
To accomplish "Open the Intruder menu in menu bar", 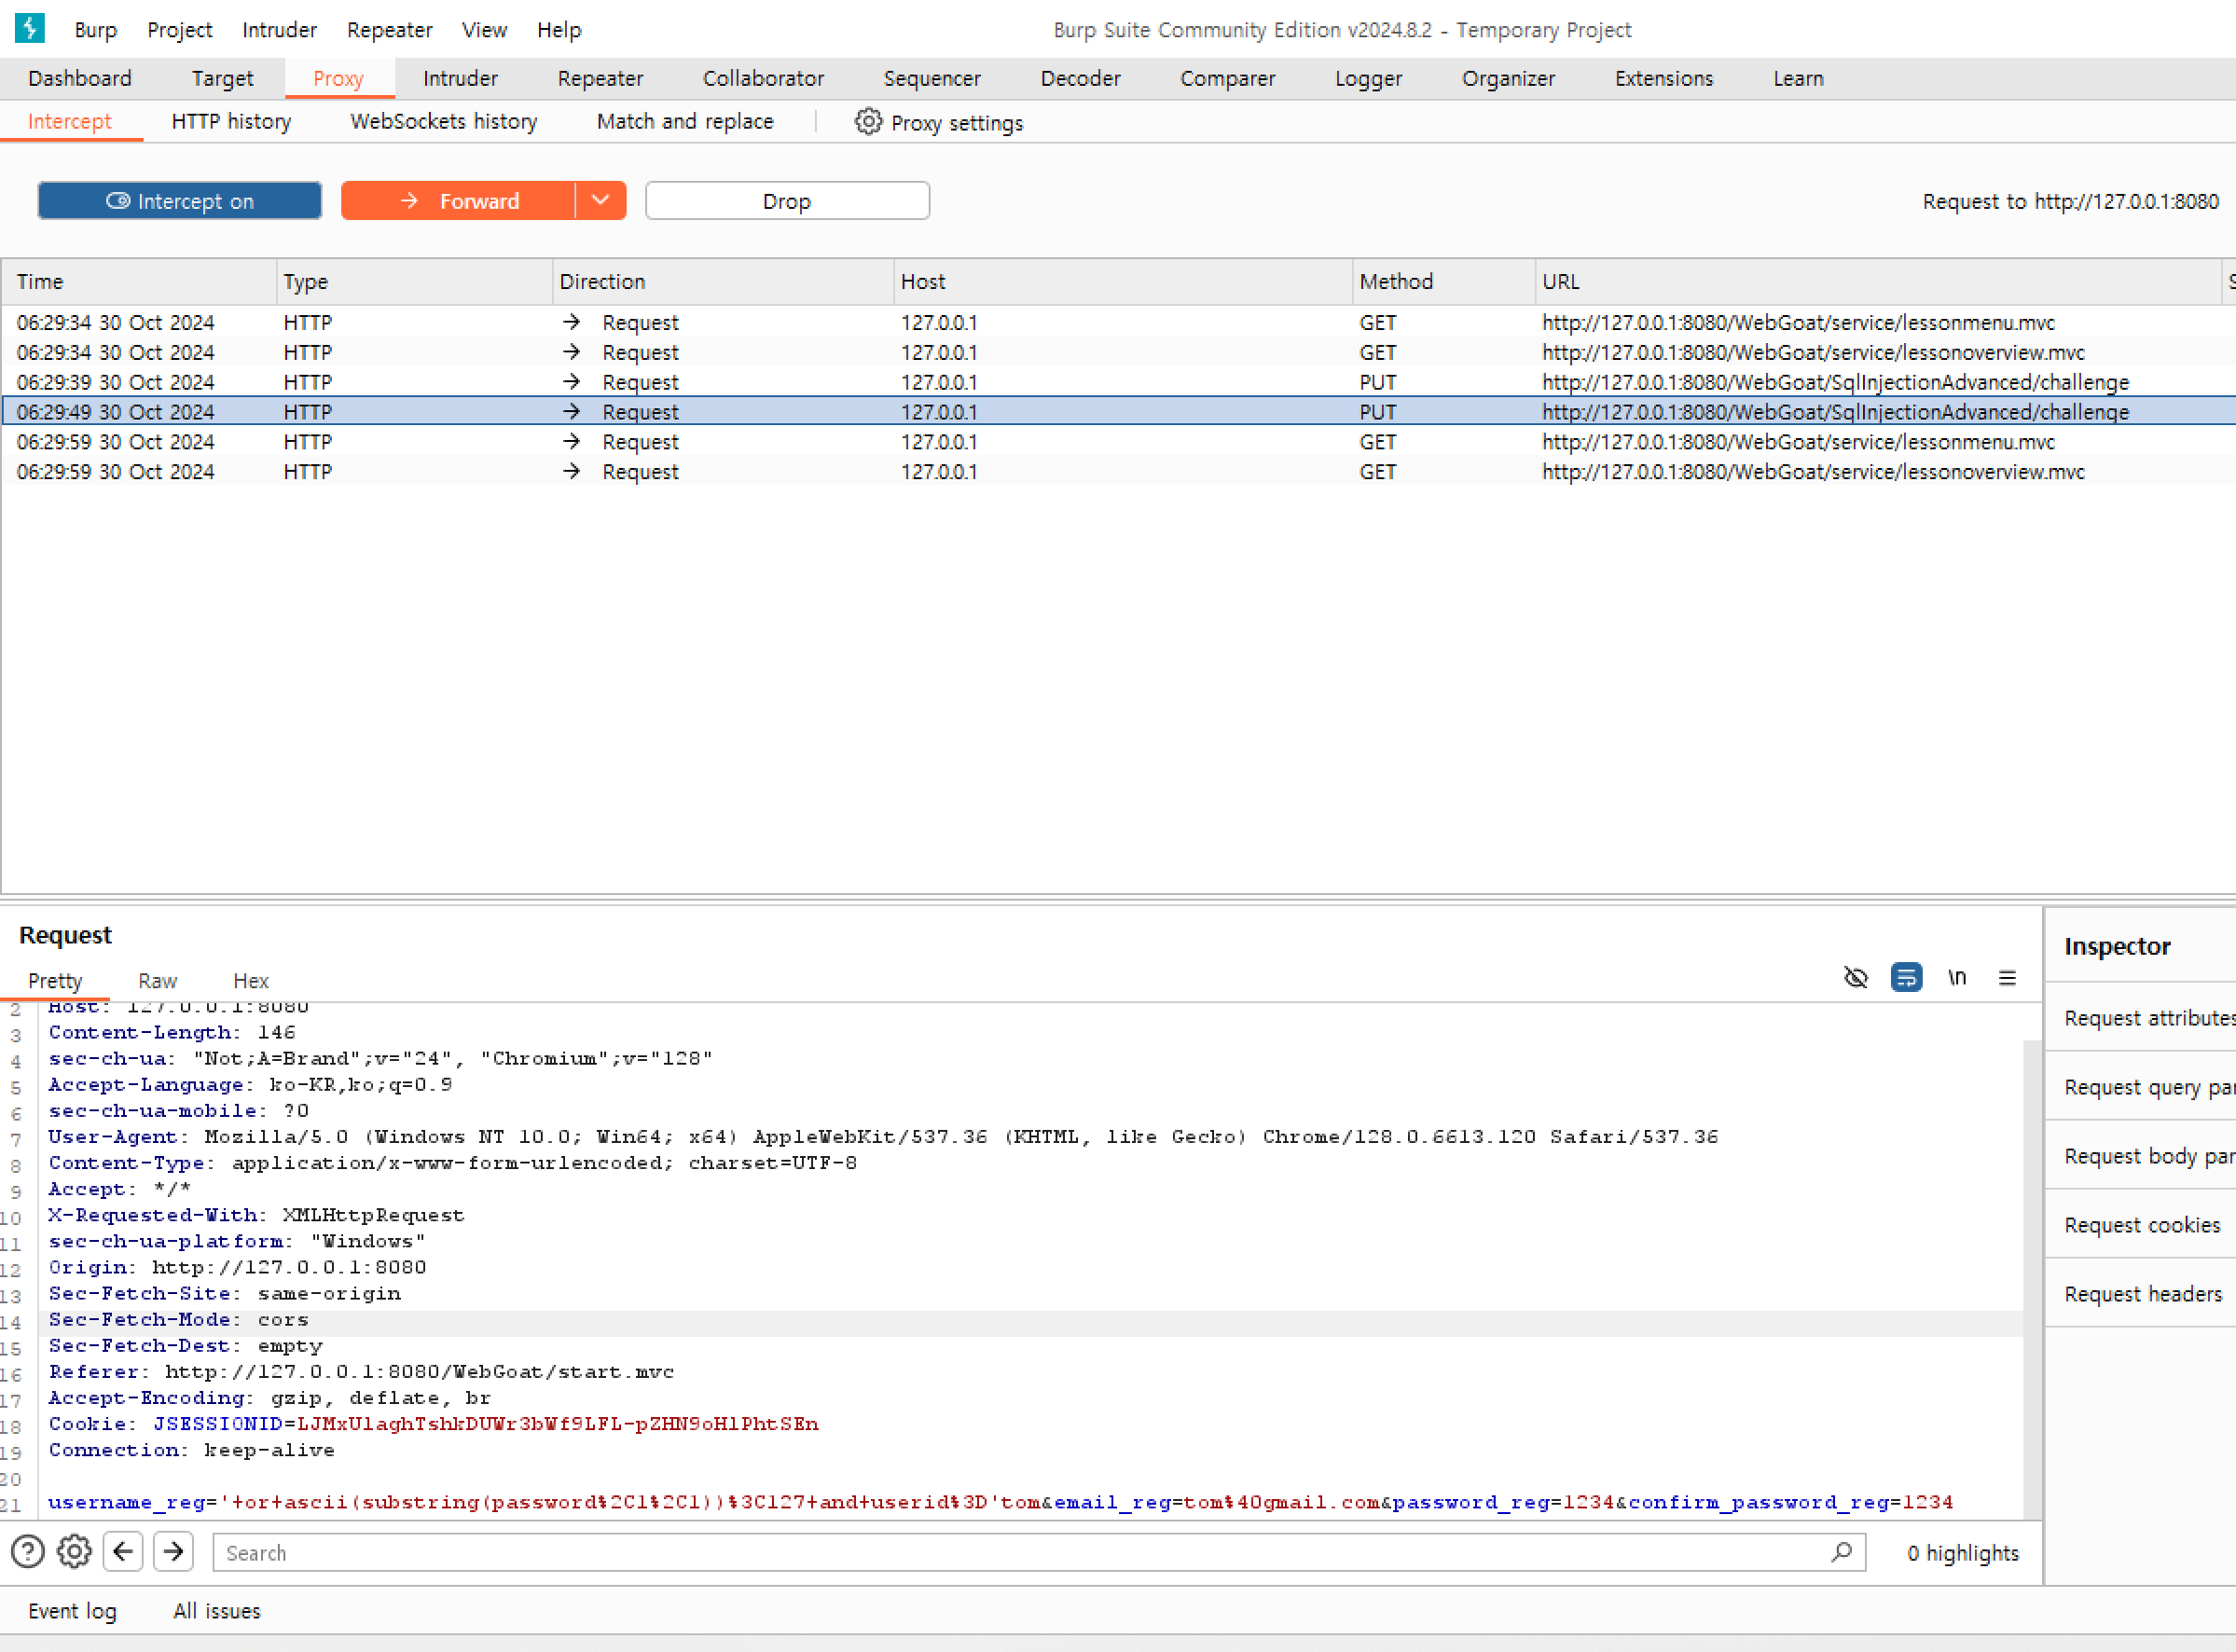I will (x=279, y=30).
